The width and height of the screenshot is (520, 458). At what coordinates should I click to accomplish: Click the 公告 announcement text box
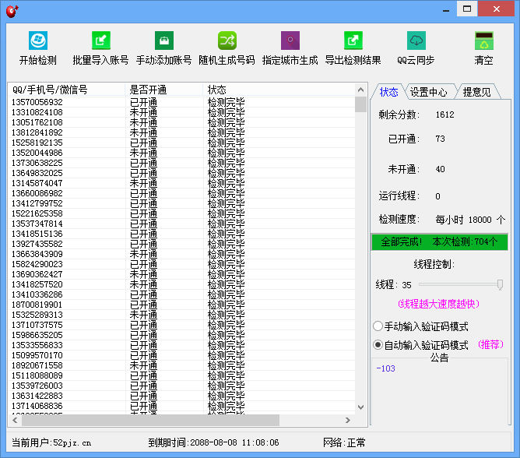(x=440, y=389)
